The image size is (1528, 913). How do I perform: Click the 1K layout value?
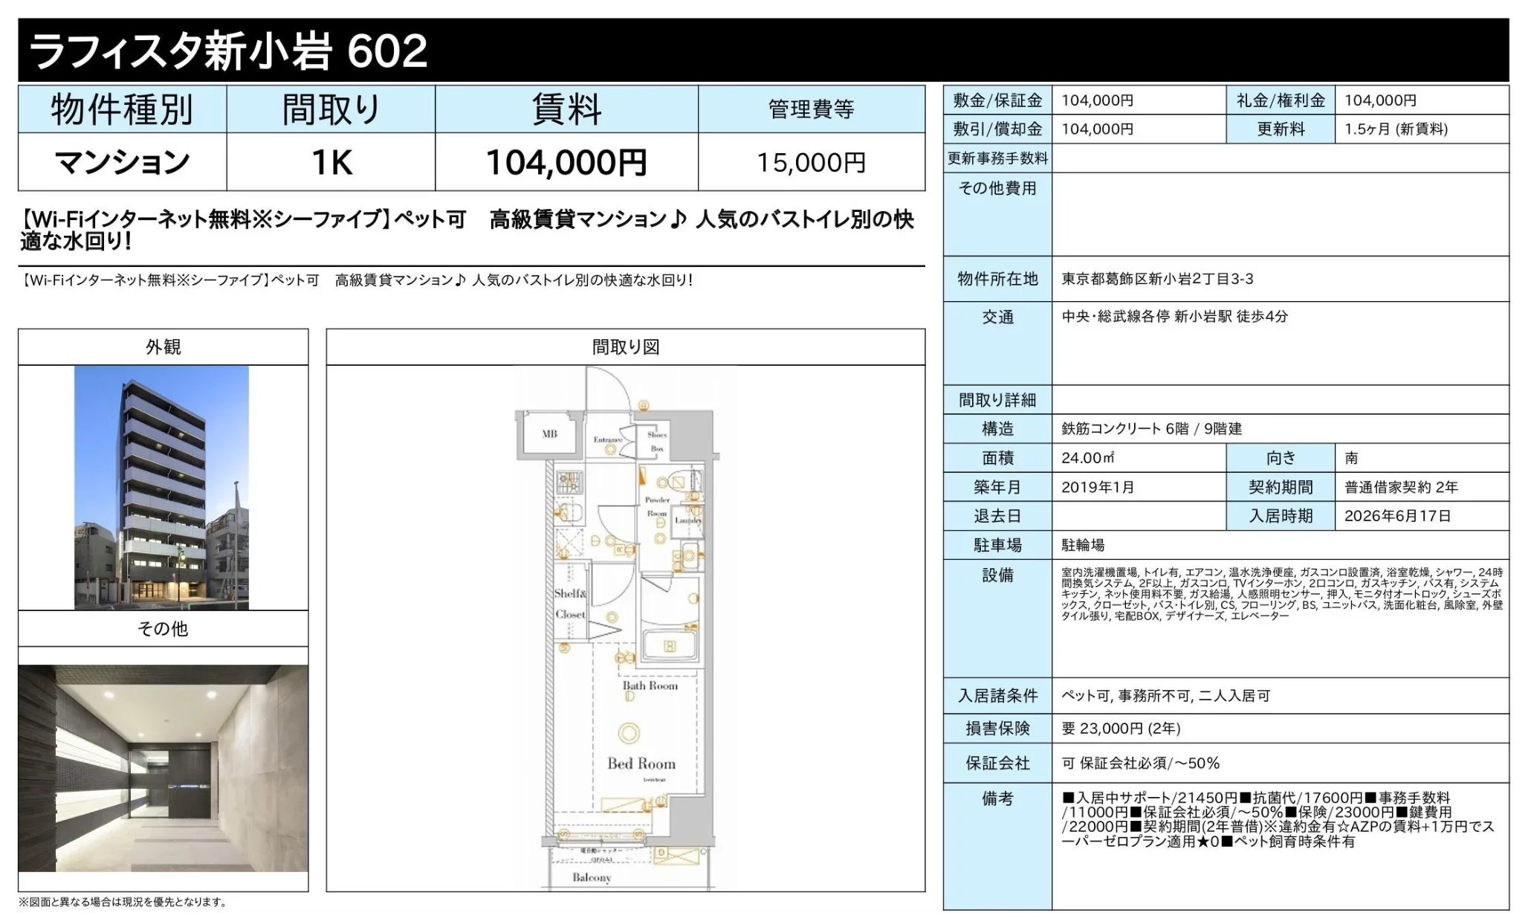pos(331,162)
